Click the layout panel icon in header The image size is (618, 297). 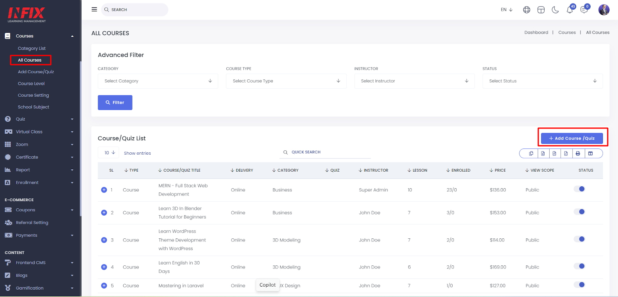click(541, 10)
